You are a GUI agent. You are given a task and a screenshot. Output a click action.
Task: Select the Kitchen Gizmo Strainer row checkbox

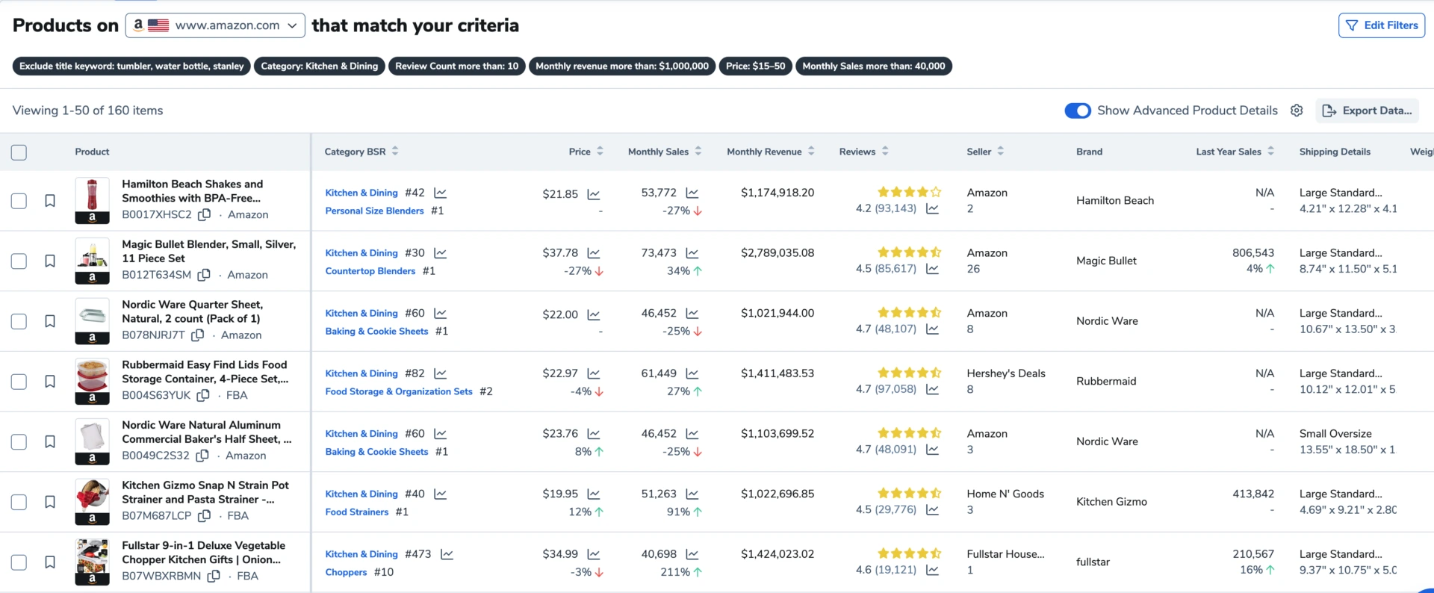pyautogui.click(x=19, y=502)
